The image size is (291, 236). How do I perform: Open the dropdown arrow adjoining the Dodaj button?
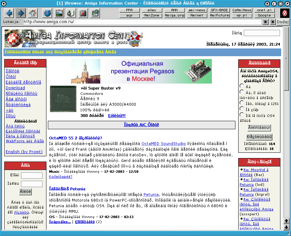pyautogui.click(x=273, y=22)
